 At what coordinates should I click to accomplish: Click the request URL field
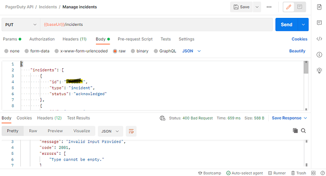pos(156,24)
